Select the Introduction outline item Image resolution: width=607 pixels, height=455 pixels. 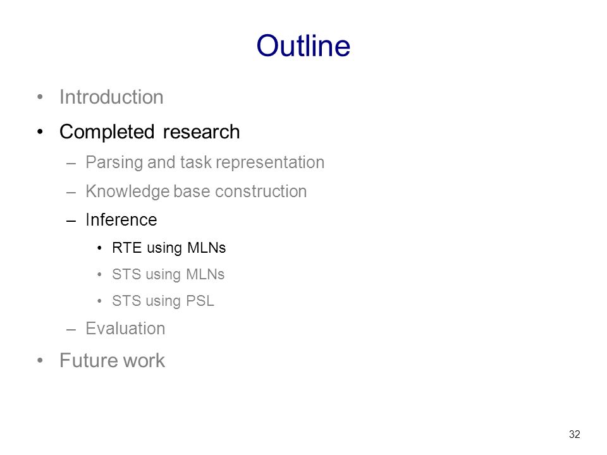coord(111,97)
